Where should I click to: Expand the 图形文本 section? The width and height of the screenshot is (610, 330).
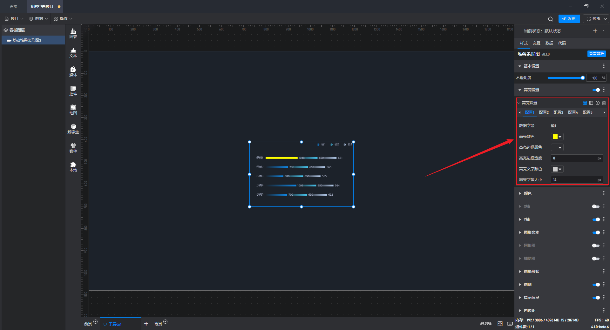coord(520,232)
